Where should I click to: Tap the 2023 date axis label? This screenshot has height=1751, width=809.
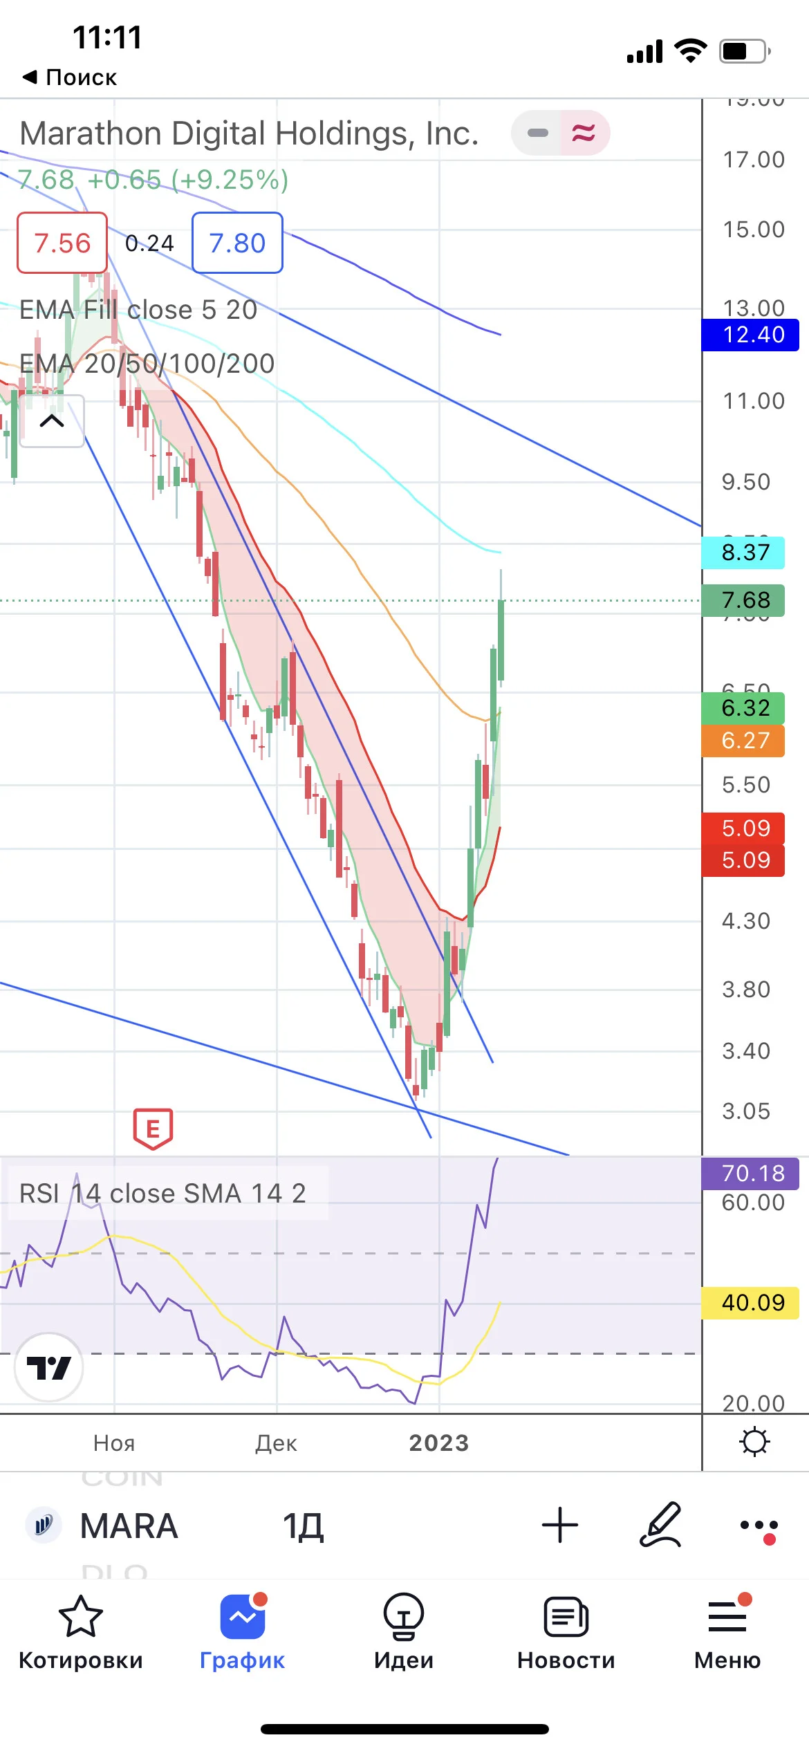[439, 1443]
